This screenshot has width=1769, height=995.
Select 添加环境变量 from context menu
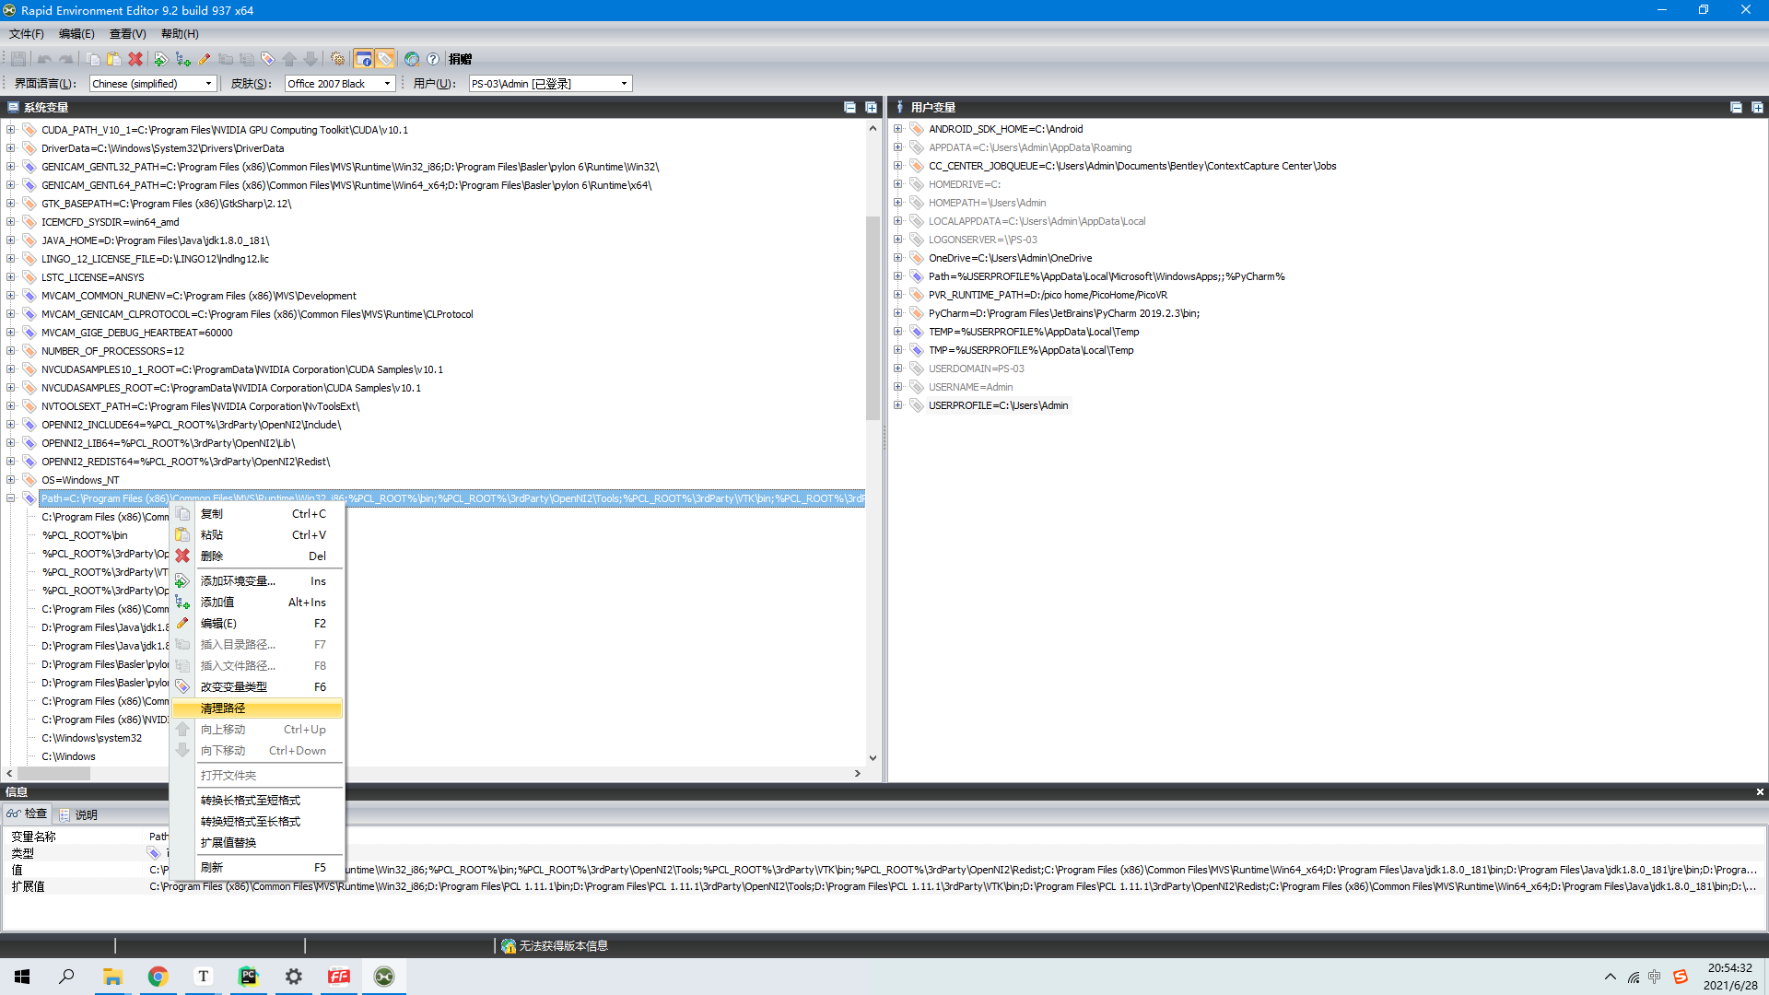238,580
